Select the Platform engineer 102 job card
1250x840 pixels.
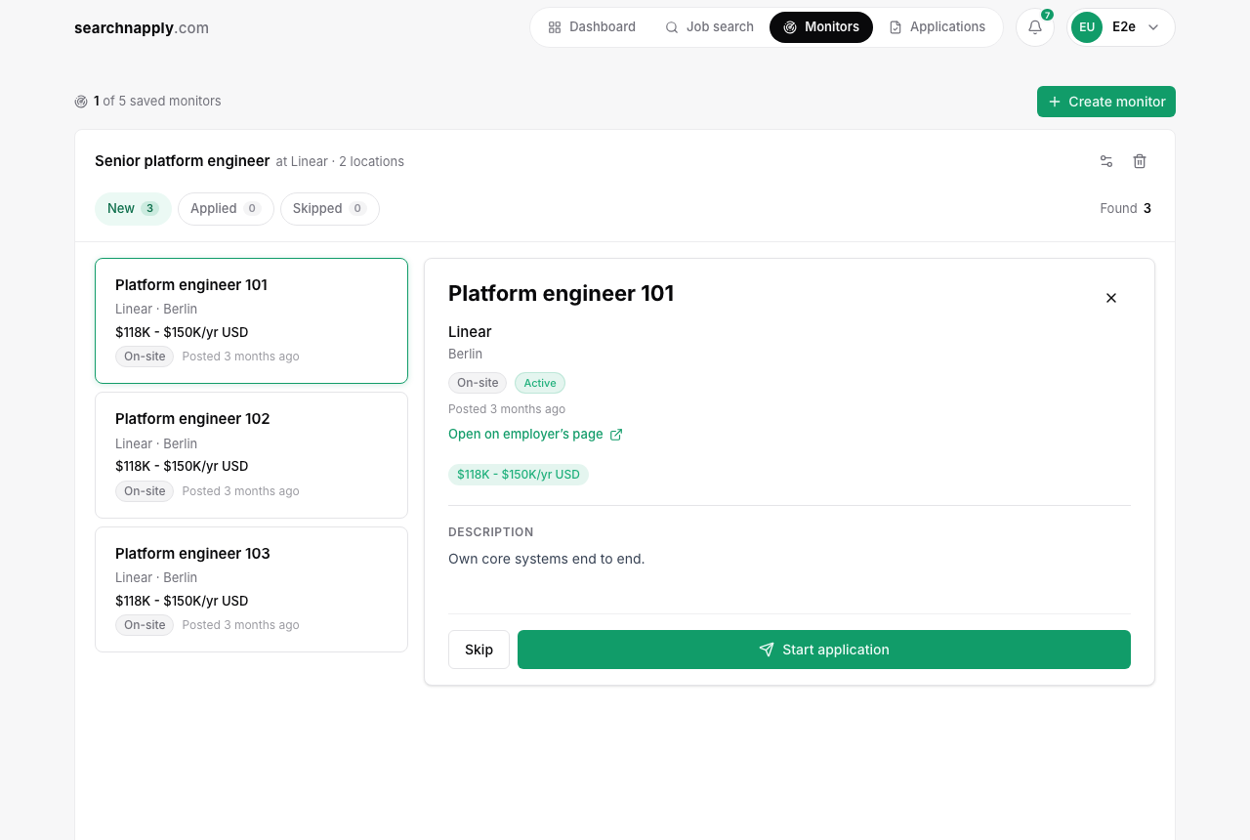[x=251, y=455]
